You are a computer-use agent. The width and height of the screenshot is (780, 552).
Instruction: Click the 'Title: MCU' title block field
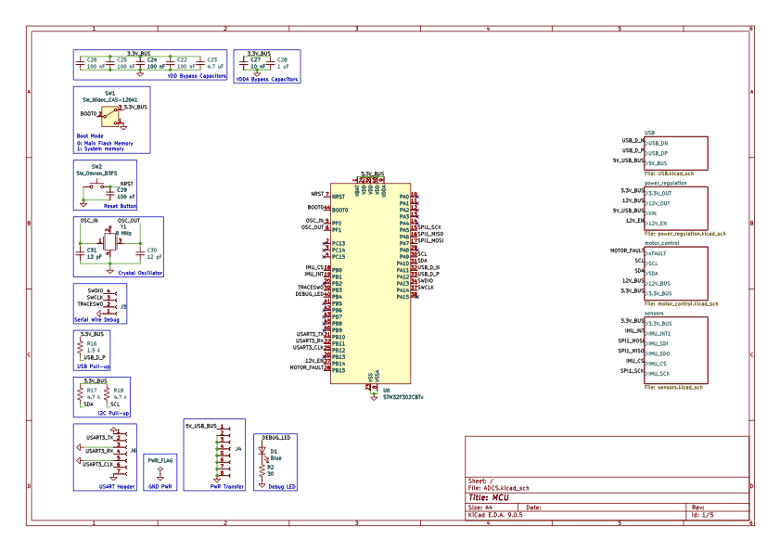point(489,498)
